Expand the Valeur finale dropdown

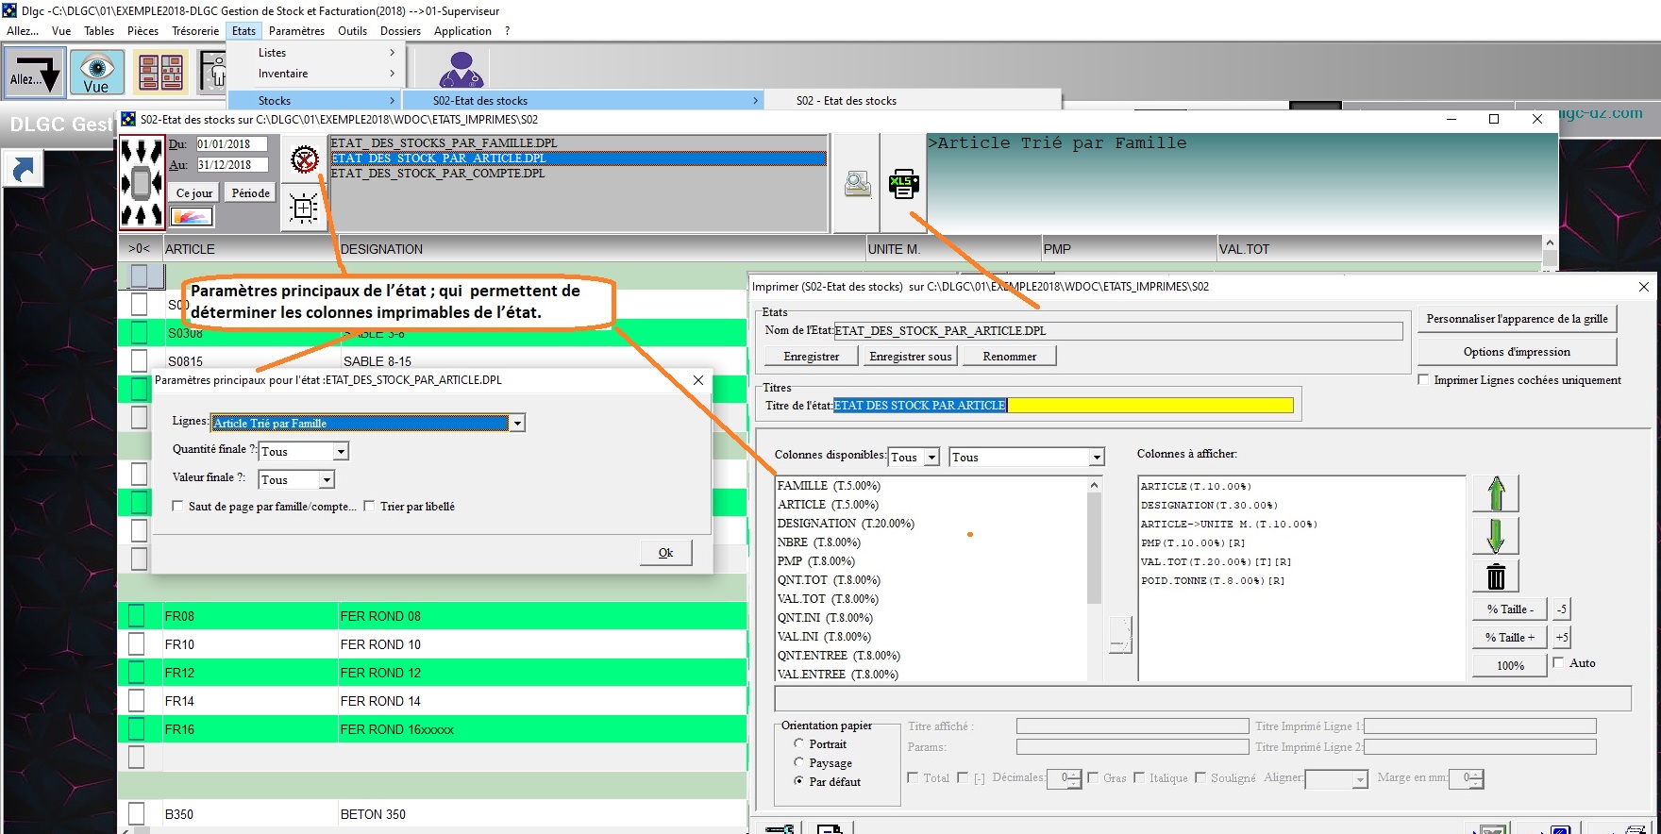tap(327, 480)
